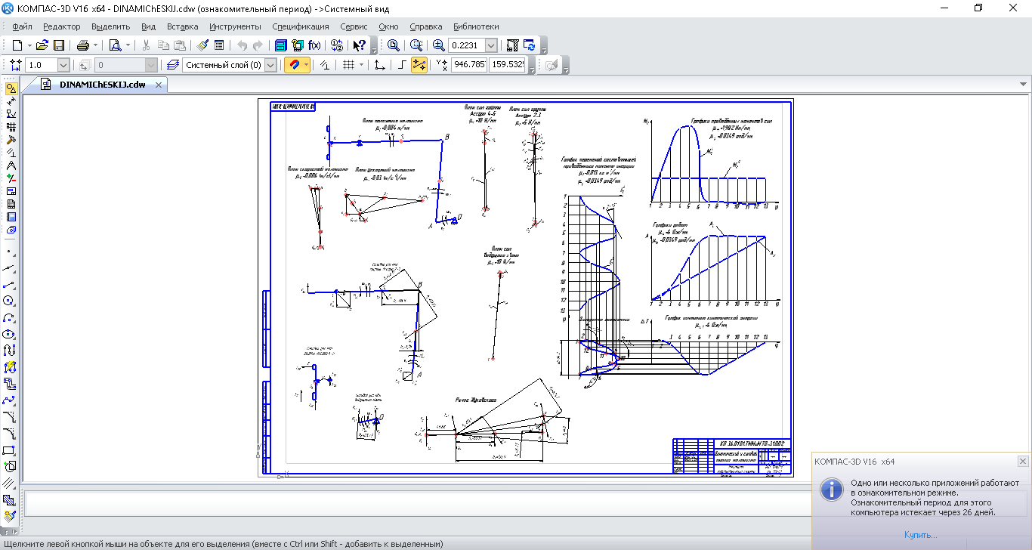The width and height of the screenshot is (1032, 550).
Task: Select the Rectangle tool
Action: click(x=10, y=450)
